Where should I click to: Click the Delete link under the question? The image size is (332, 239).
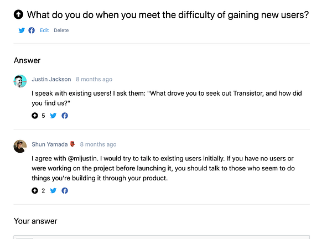point(61,30)
